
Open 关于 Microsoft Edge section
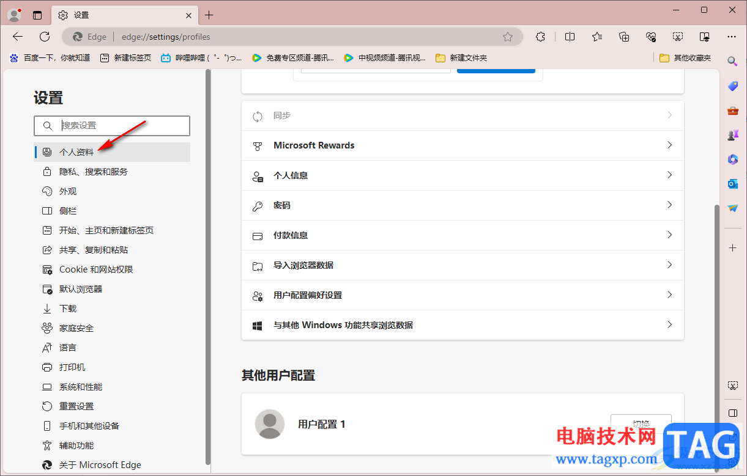[x=112, y=465]
